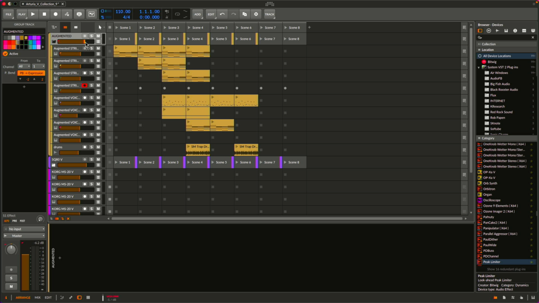539x303 pixels.
Task: Switch to the MIX view tab
Action: [38, 297]
